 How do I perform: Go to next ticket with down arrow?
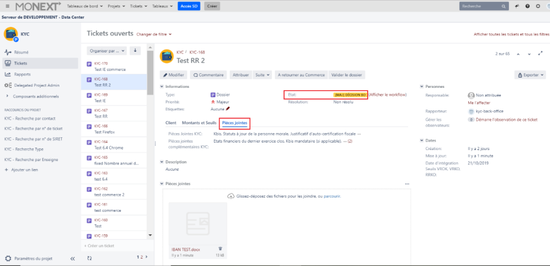pyautogui.click(x=529, y=54)
